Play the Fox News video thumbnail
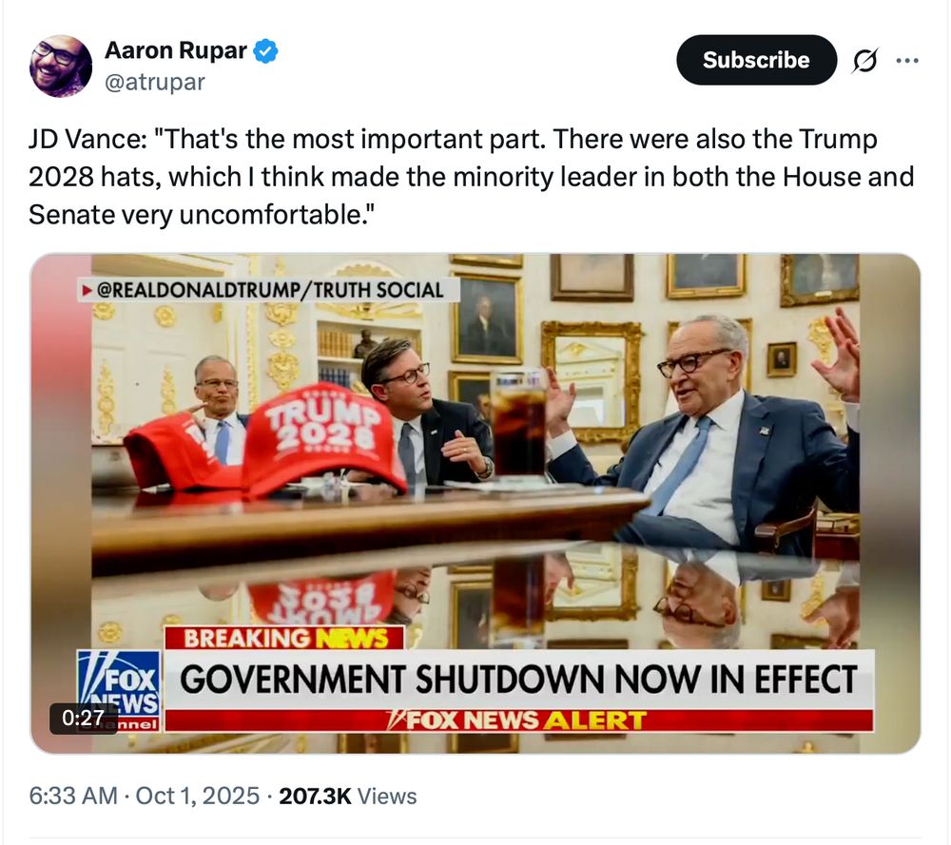 pyautogui.click(x=475, y=503)
